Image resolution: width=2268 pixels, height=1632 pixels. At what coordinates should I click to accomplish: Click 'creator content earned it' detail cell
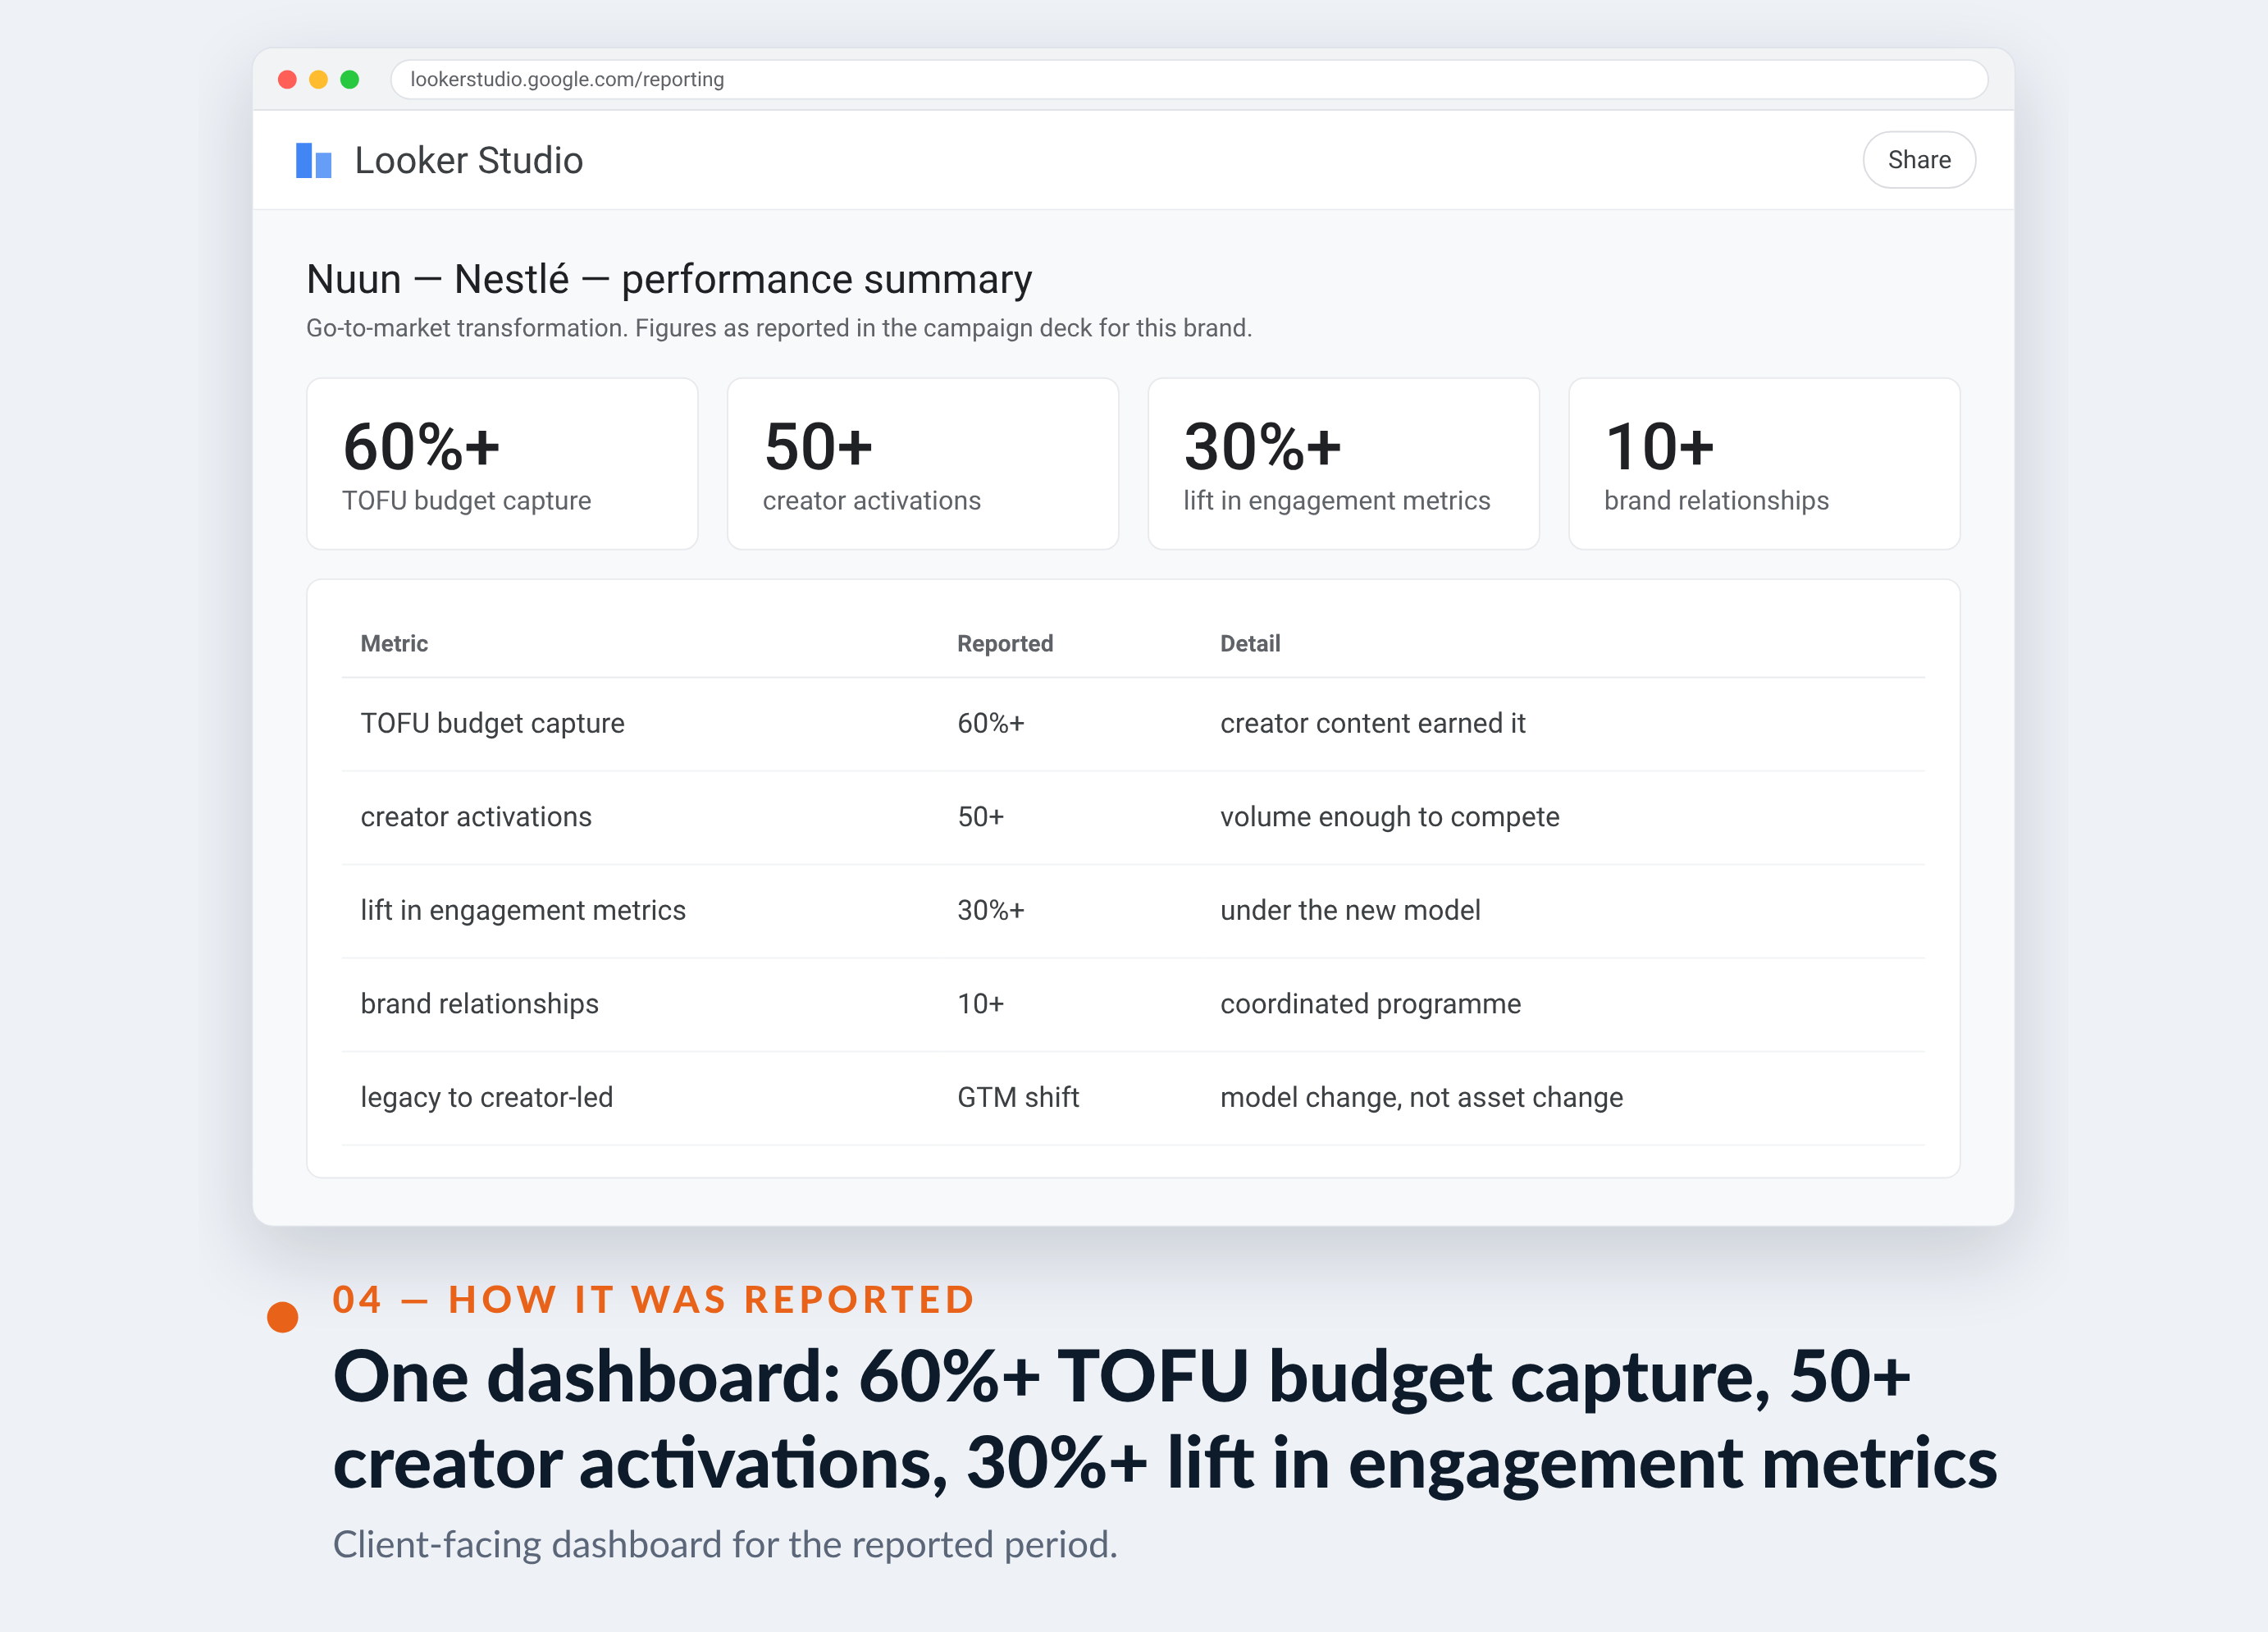tap(1372, 724)
